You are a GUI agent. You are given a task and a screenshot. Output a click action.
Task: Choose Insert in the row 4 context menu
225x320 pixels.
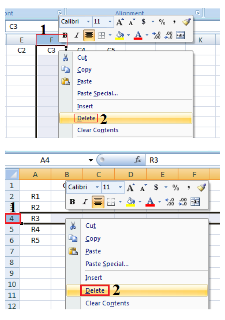[x=93, y=278]
